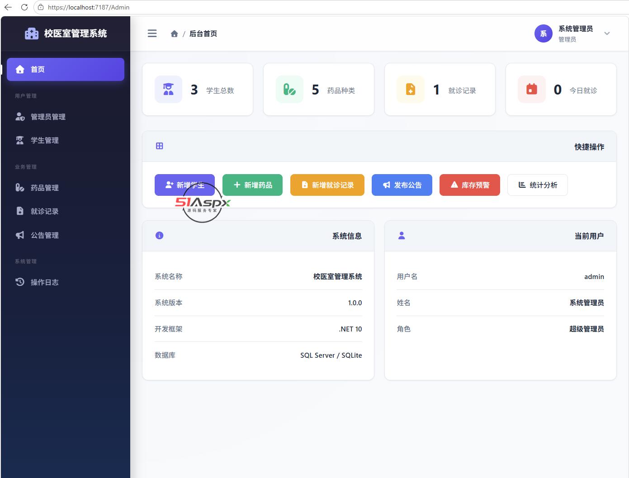Click the 公告管理 megaphone icon in sidebar
The height and width of the screenshot is (478, 629).
(x=20, y=235)
